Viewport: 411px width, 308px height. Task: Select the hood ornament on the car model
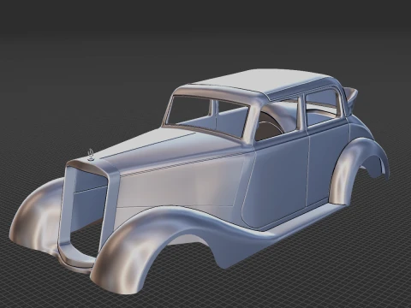91,155
